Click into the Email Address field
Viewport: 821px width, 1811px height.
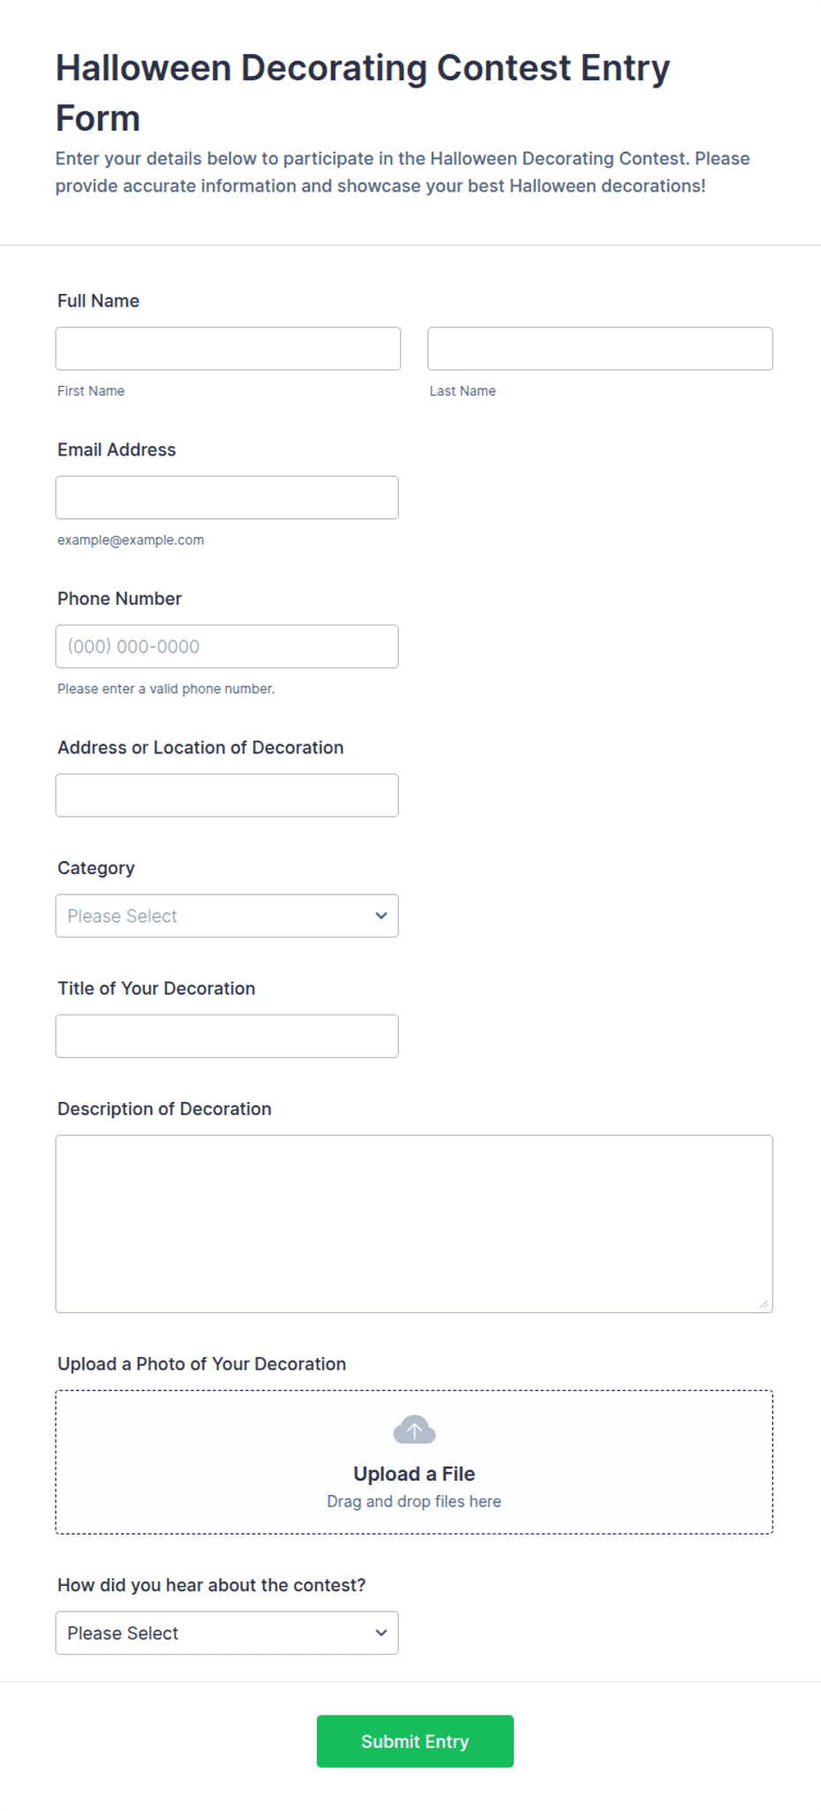pos(227,498)
